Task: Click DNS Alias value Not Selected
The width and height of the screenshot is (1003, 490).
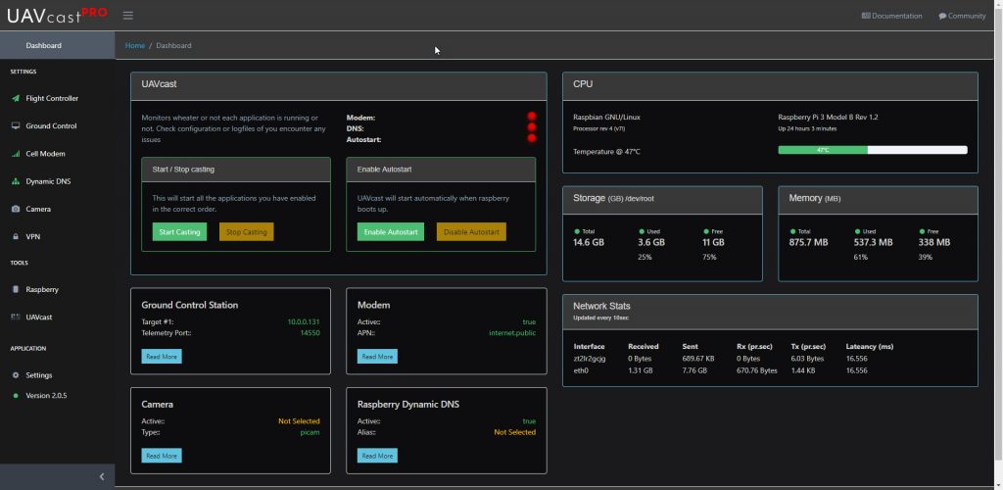Action: [x=515, y=432]
